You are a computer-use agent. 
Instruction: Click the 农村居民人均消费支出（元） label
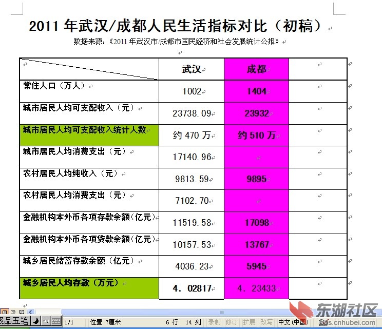pos(74,195)
